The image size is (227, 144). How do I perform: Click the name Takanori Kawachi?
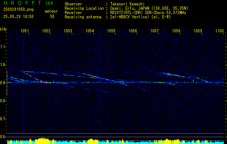click(x=127, y=4)
